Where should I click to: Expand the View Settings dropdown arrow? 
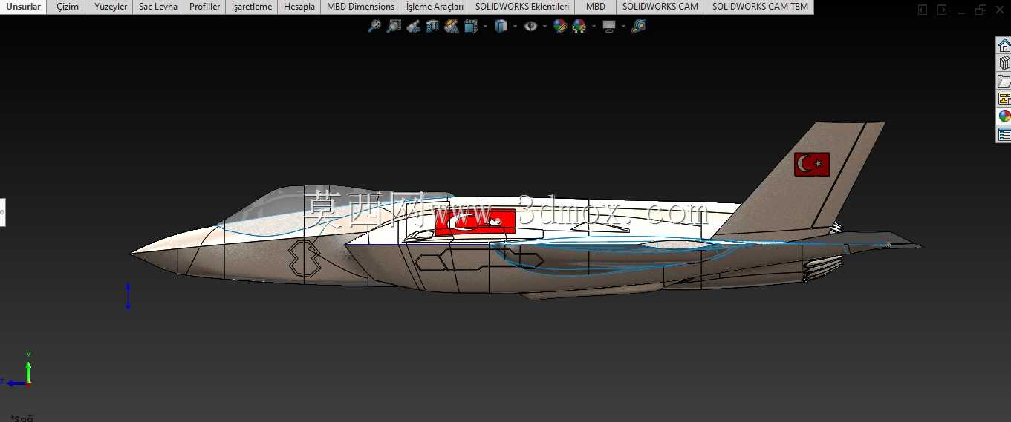[623, 26]
